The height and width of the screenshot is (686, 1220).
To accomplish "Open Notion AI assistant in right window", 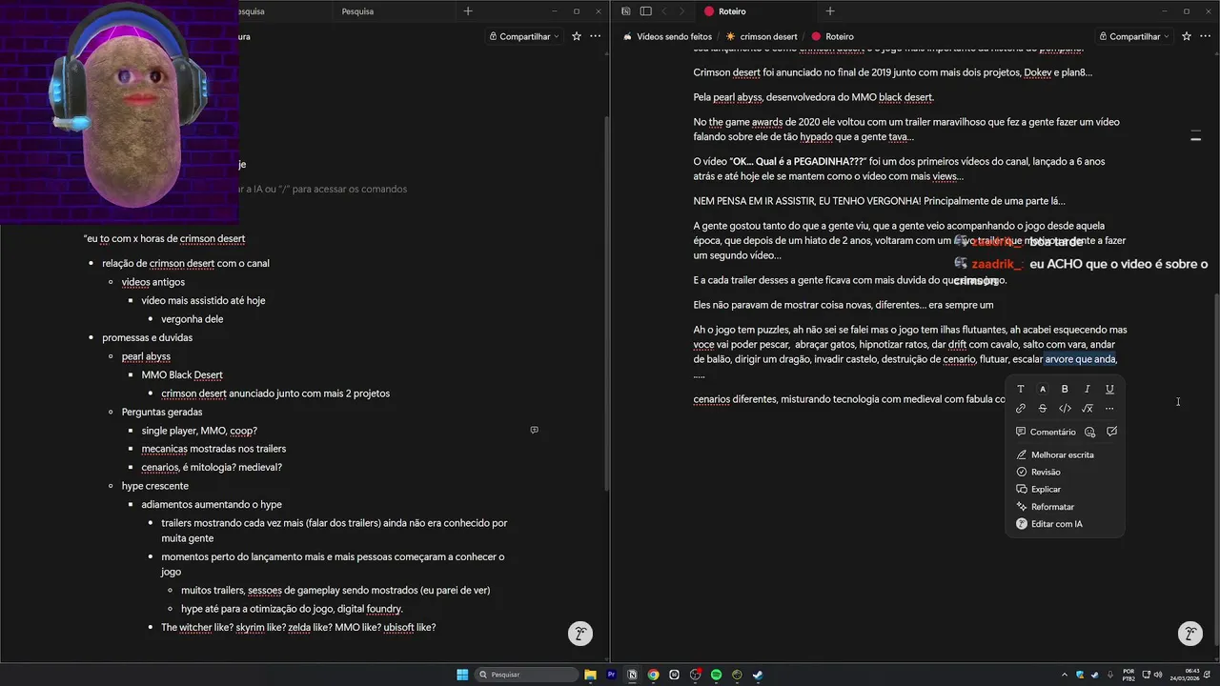I will [x=1189, y=634].
